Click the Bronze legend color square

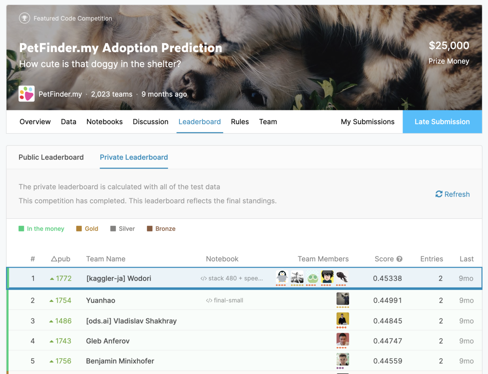click(150, 229)
